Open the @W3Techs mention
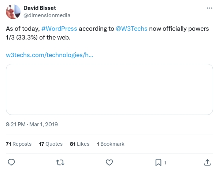 tap(131, 29)
